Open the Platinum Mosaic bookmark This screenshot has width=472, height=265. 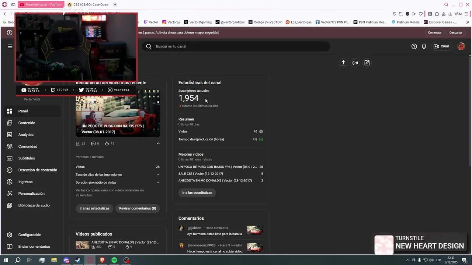pos(406,22)
